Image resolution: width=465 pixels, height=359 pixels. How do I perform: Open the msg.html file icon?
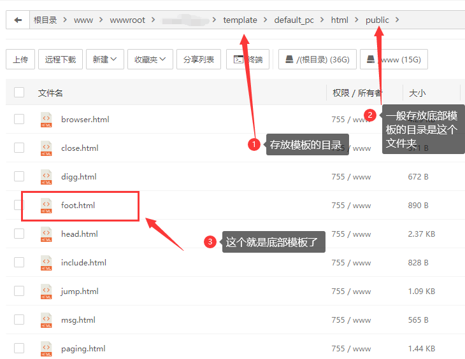tap(46, 320)
